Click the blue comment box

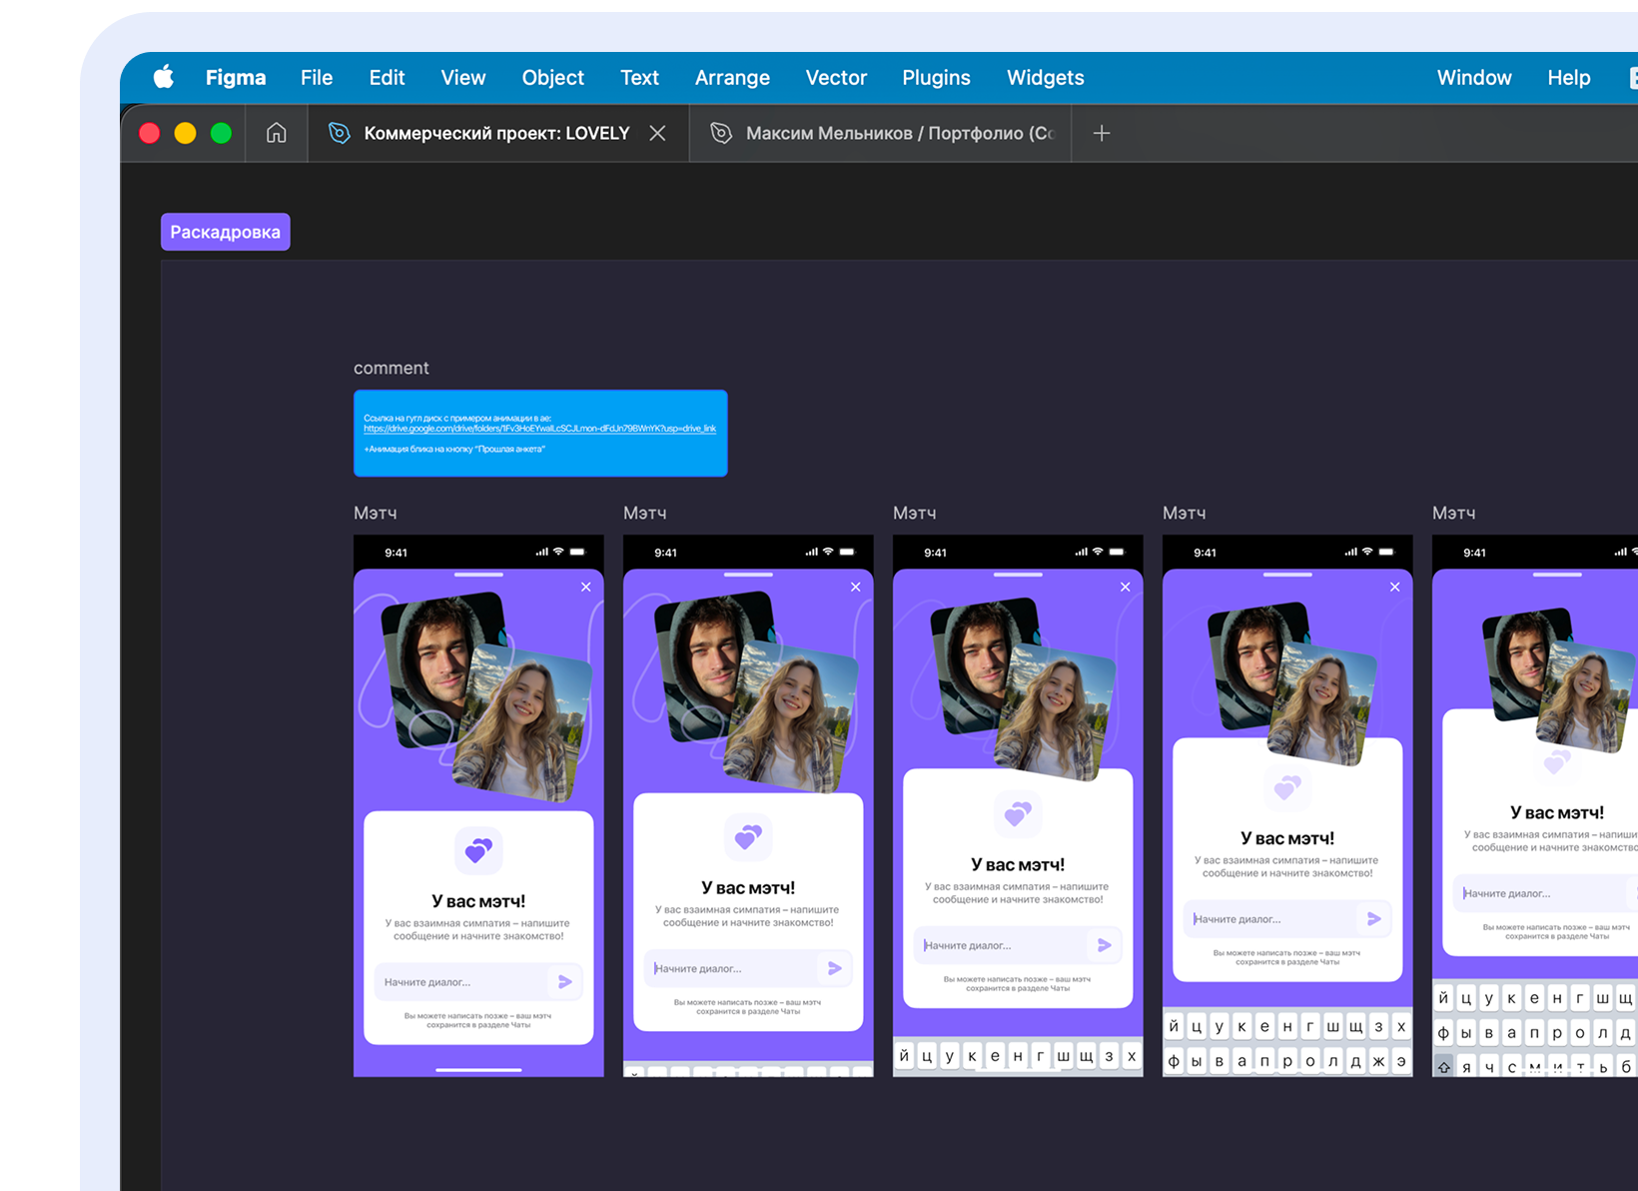click(539, 460)
